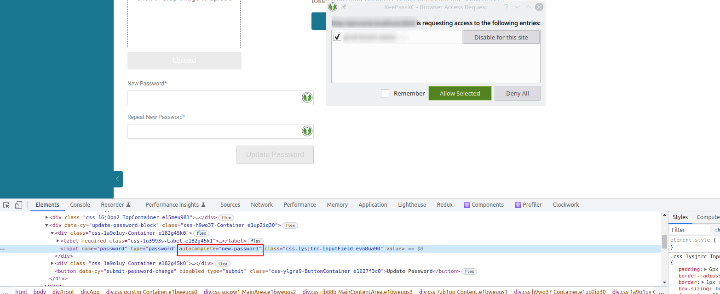Click Disable for this site
720x294 pixels.
click(501, 36)
